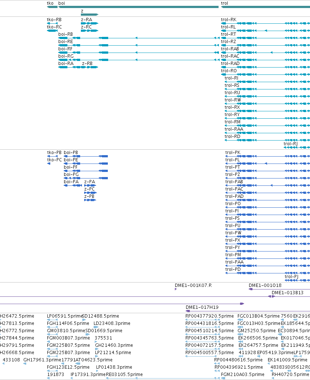This screenshot has width=310, height=380.
Task: Select the trol-RD transcript label
Action: click(x=232, y=136)
